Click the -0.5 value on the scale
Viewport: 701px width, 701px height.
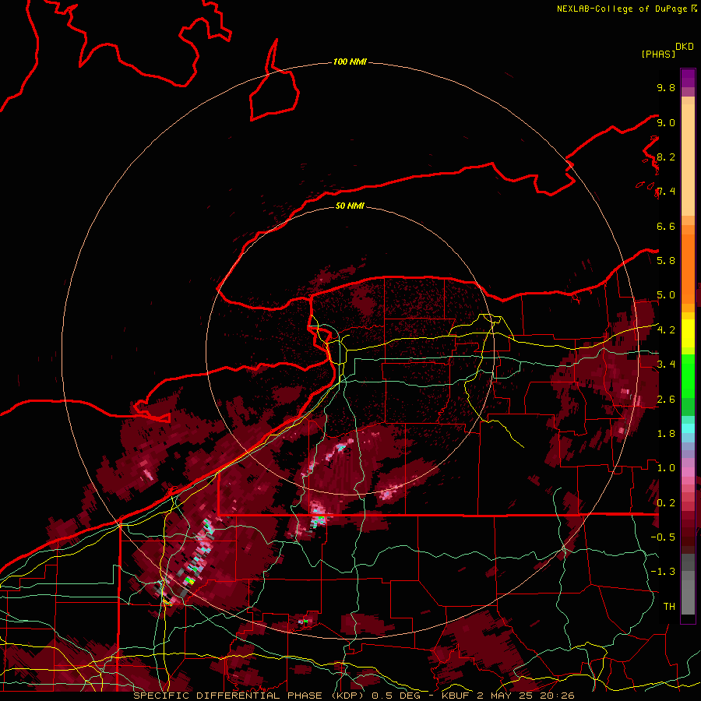point(663,537)
